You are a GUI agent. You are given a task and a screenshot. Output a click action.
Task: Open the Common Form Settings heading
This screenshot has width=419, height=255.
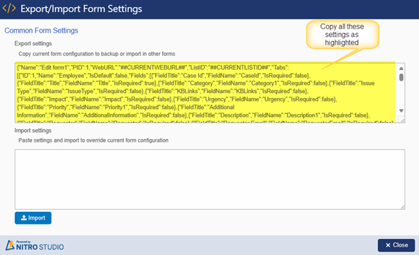point(41,31)
